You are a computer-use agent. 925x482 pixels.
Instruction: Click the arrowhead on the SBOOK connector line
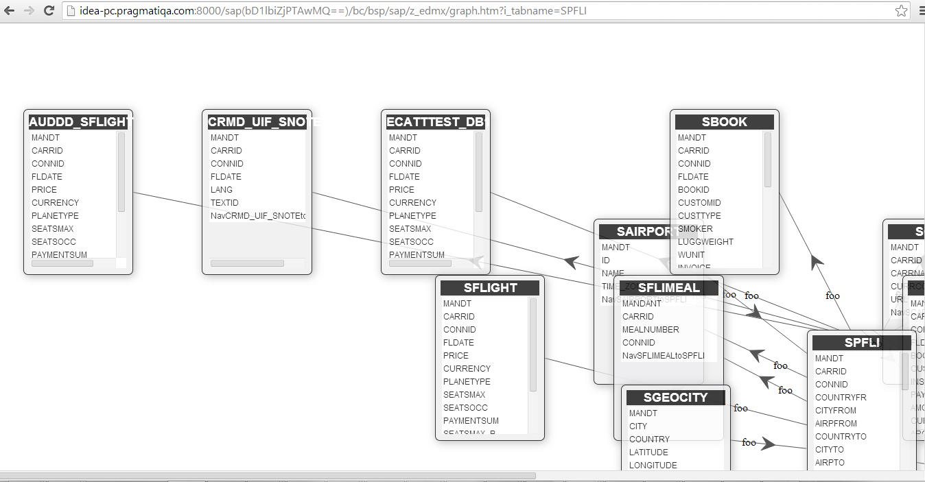(x=816, y=262)
